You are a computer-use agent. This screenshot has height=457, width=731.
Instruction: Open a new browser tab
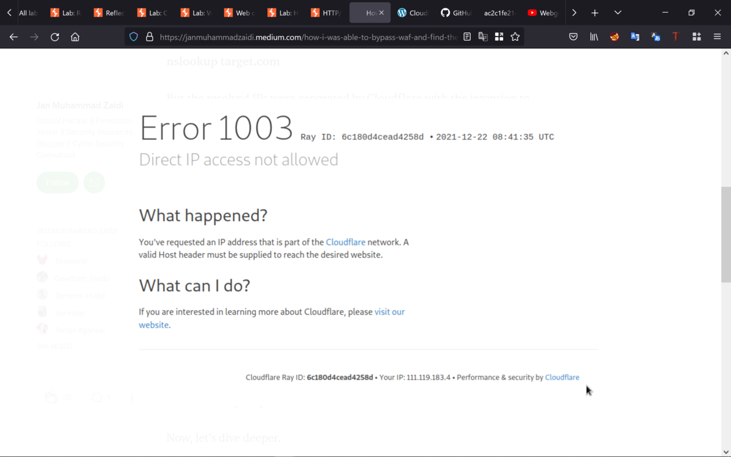(x=595, y=13)
